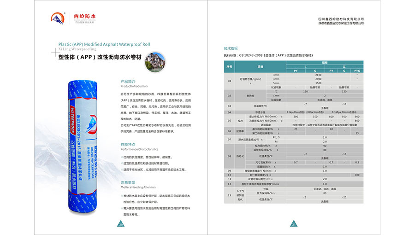Click row number 13 in the table
This screenshot has width=415, height=235.
229,195
